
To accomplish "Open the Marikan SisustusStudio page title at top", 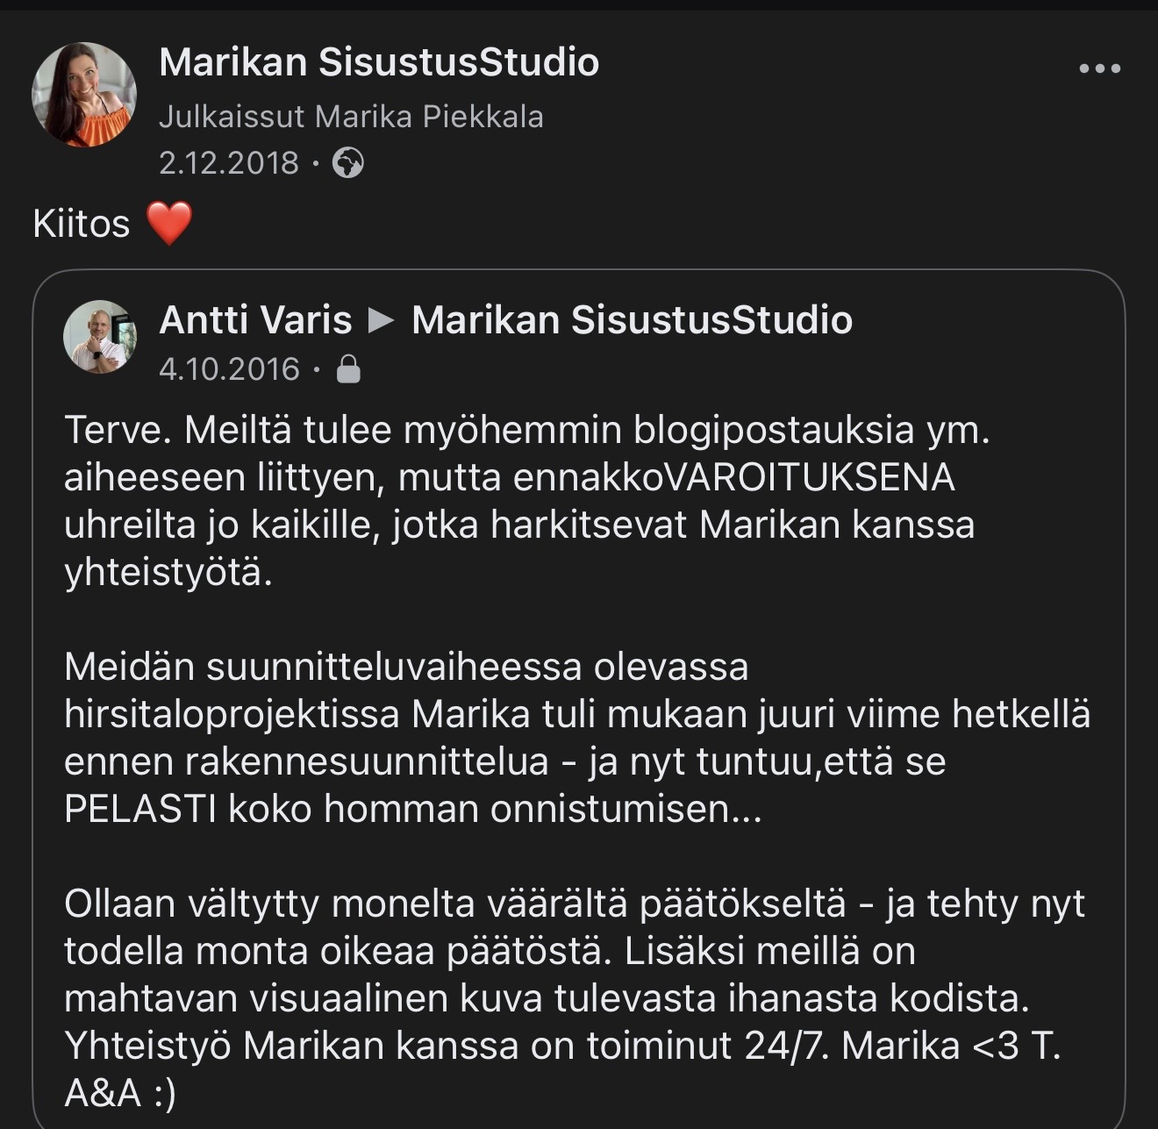I will 379,62.
